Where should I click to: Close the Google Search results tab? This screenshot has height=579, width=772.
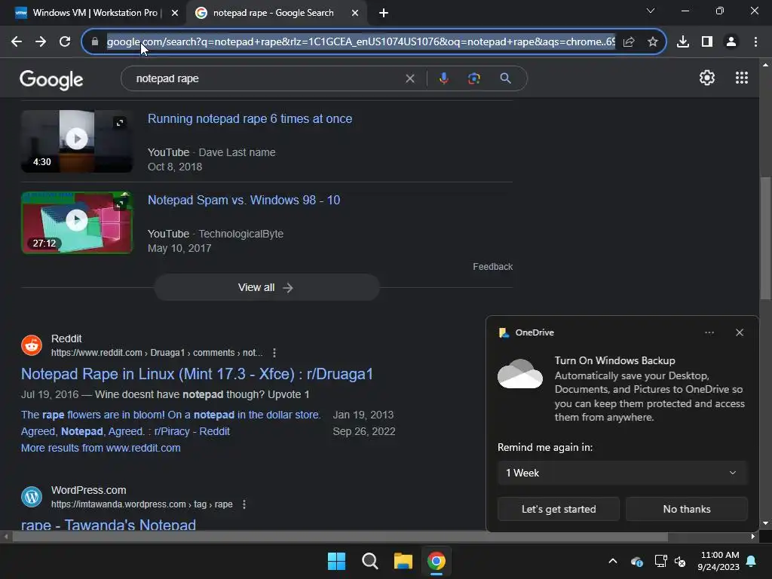coord(355,14)
